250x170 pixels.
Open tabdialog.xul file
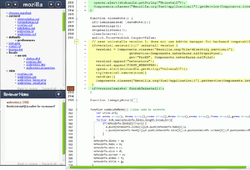click(x=26, y=28)
